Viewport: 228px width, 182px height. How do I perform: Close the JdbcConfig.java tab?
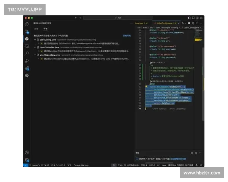point(179,23)
